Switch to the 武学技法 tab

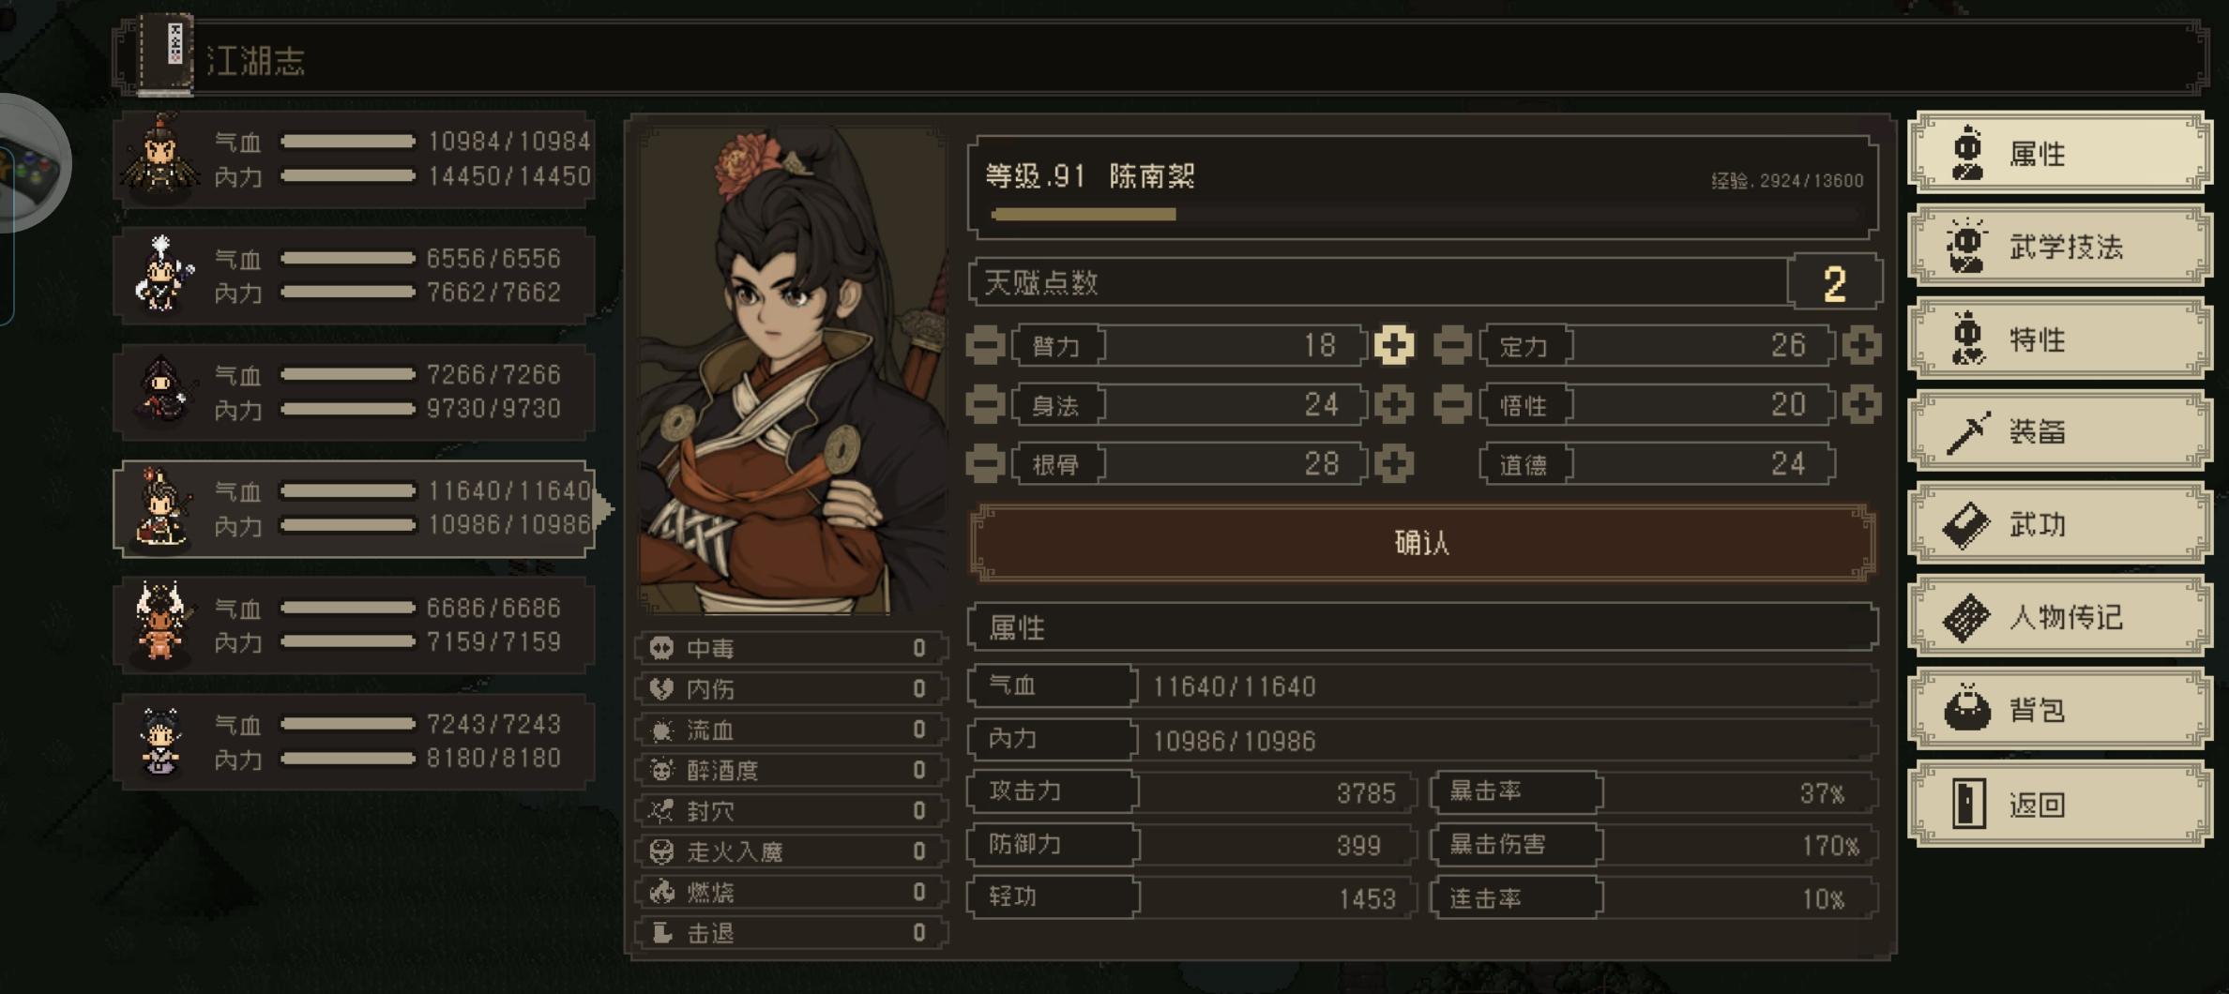click(2060, 247)
